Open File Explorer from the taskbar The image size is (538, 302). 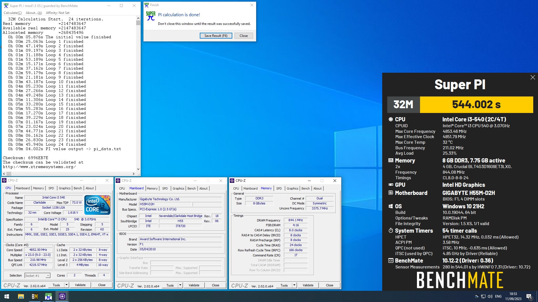point(21,296)
